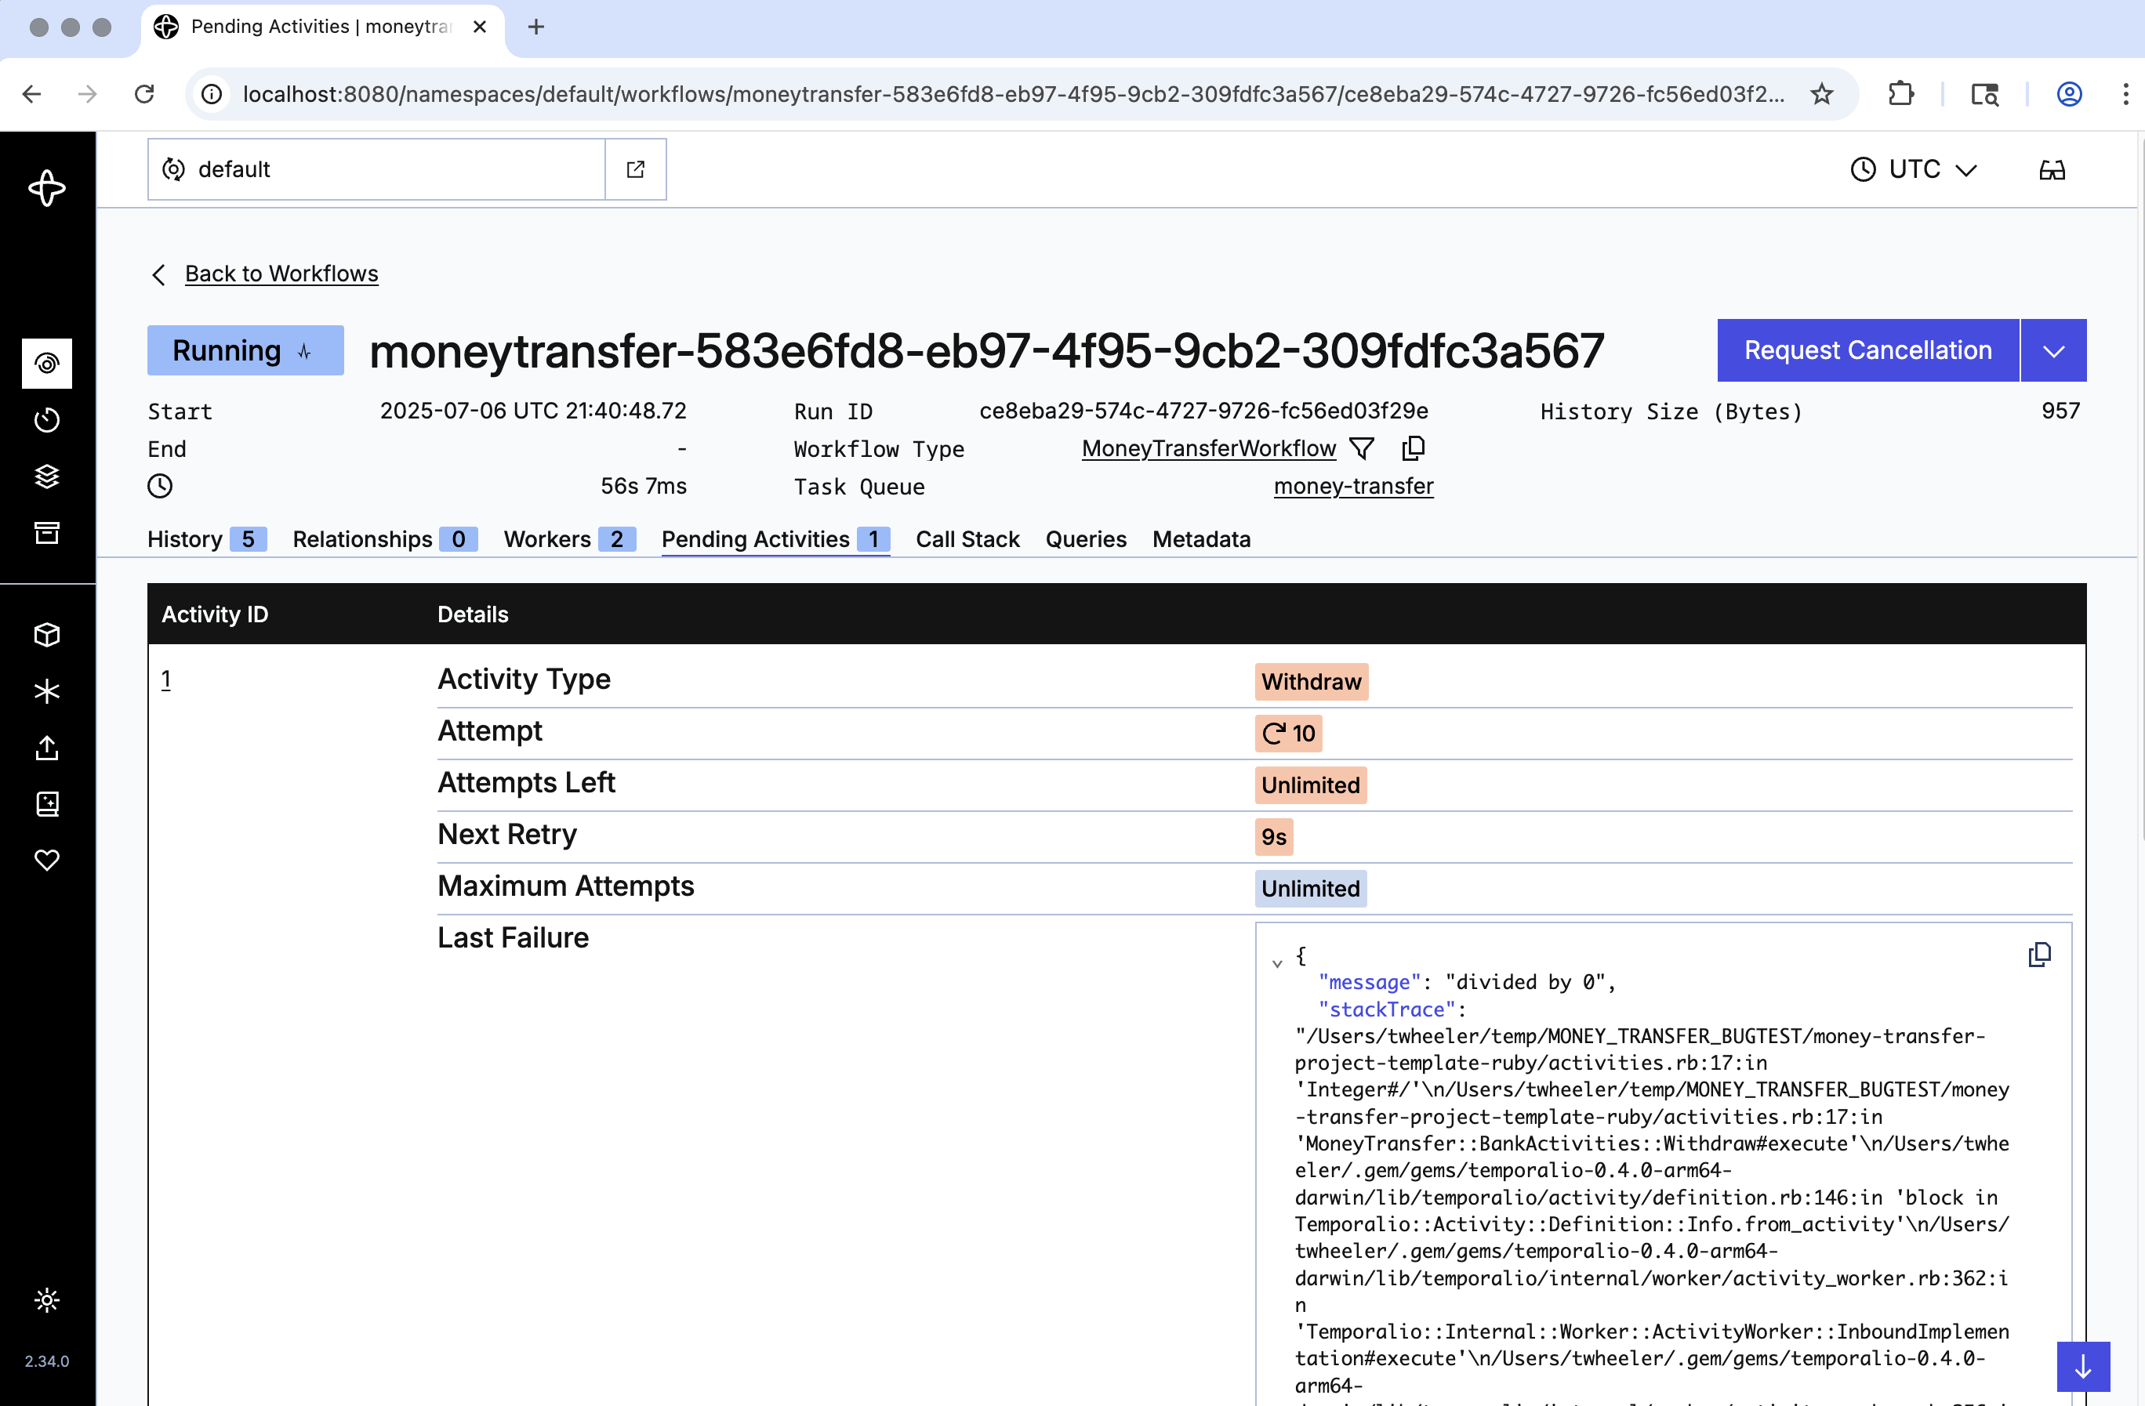Filter by MoneyTransferWorkflow using the funnel icon
The image size is (2145, 1406).
click(1363, 448)
